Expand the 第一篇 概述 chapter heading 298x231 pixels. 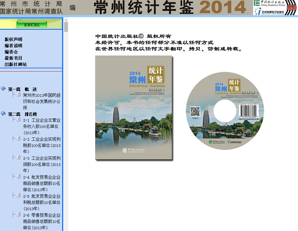22,89
